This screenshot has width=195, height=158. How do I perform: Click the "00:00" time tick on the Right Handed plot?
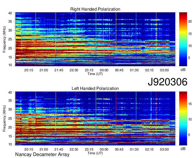(104, 70)
